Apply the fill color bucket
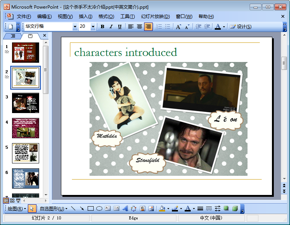The height and width of the screenshot is (225, 290). [x=162, y=209]
